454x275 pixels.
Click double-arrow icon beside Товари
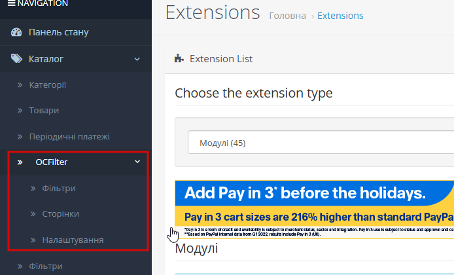tap(20, 111)
